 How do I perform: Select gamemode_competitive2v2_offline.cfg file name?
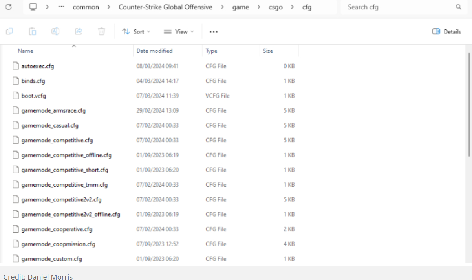point(71,214)
